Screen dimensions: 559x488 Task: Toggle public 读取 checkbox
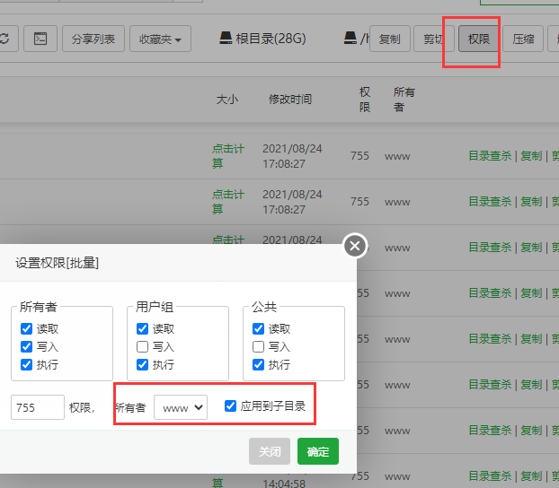(x=258, y=328)
